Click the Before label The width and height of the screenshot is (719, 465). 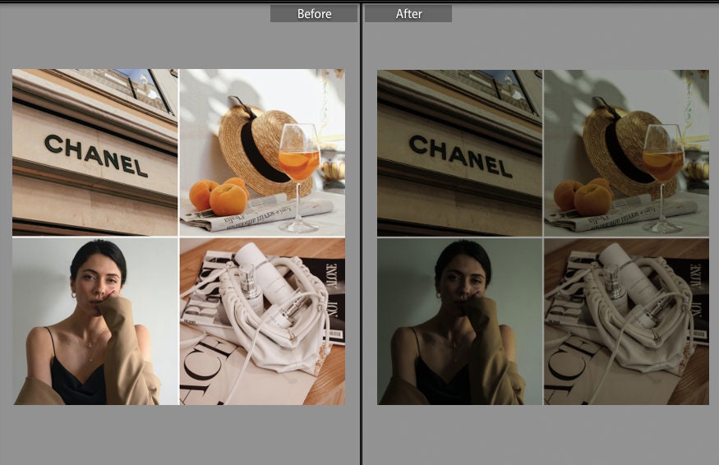click(314, 14)
